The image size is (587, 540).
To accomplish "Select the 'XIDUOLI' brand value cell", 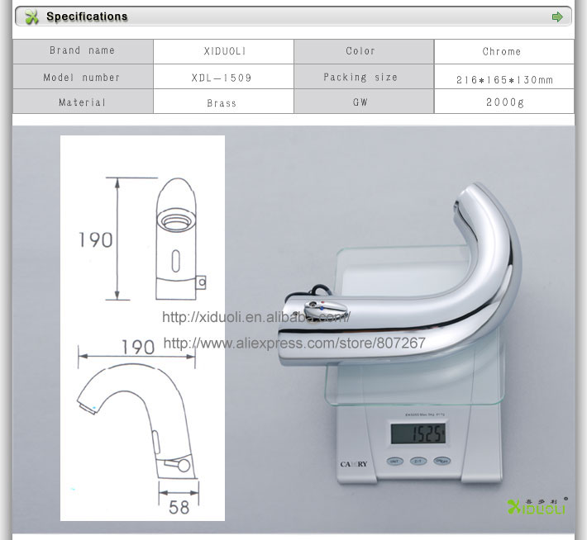I will pyautogui.click(x=224, y=51).
